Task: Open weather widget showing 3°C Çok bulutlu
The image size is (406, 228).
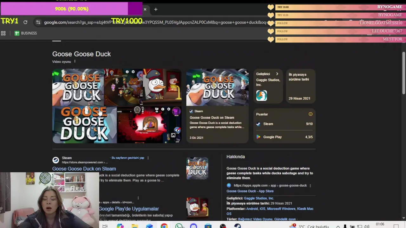Action: point(309,226)
